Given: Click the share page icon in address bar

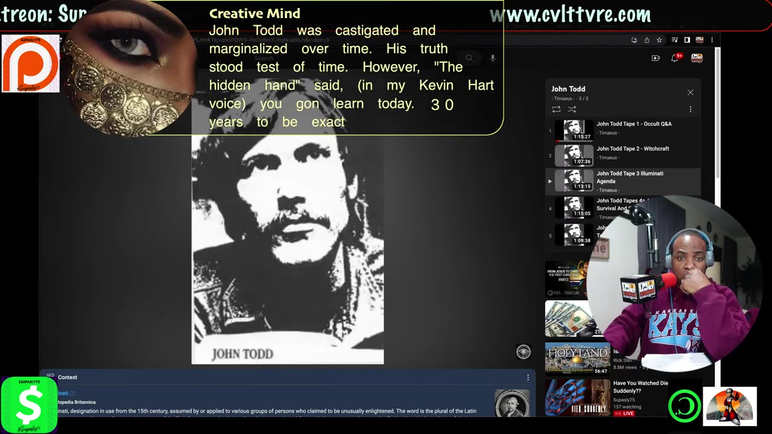Looking at the screenshot, I should coord(647,40).
